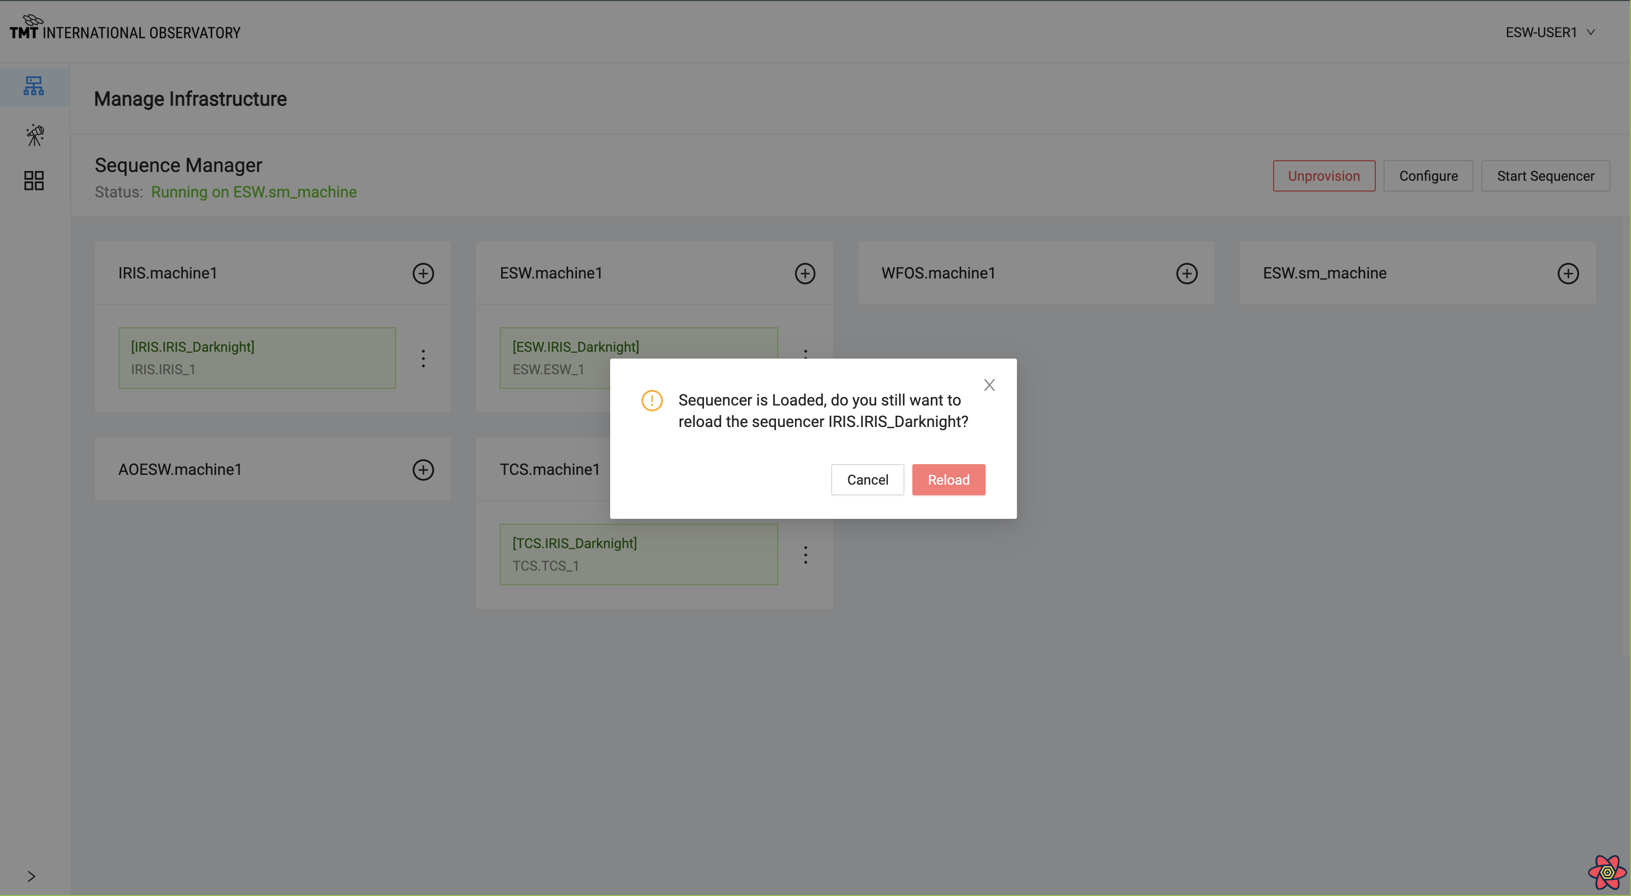The height and width of the screenshot is (896, 1631).
Task: Click the three-dot menu on TCS.IRIS_Darknight
Action: coord(805,554)
